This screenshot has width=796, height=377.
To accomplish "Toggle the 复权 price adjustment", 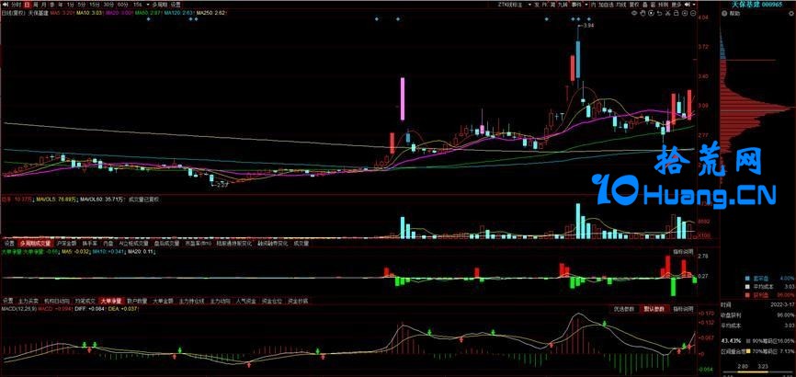I will tap(634, 5).
